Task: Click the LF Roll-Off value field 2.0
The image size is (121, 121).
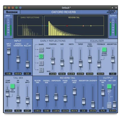Action: tap(27, 74)
